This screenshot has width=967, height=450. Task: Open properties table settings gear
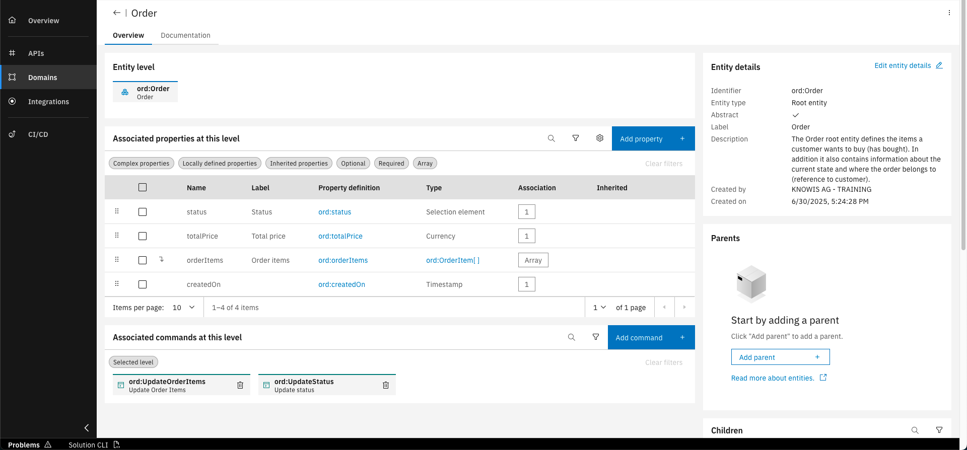click(x=599, y=138)
